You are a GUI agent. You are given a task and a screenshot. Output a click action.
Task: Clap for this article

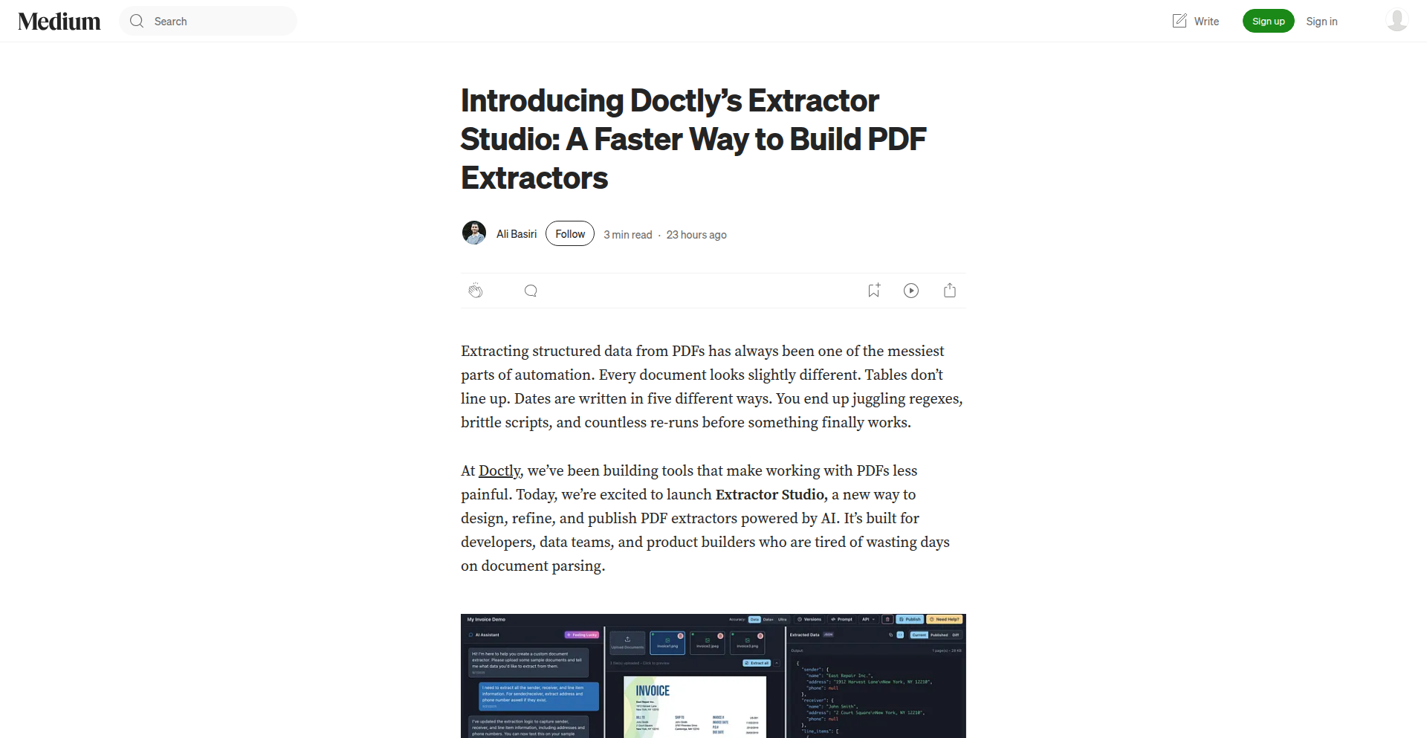476,291
